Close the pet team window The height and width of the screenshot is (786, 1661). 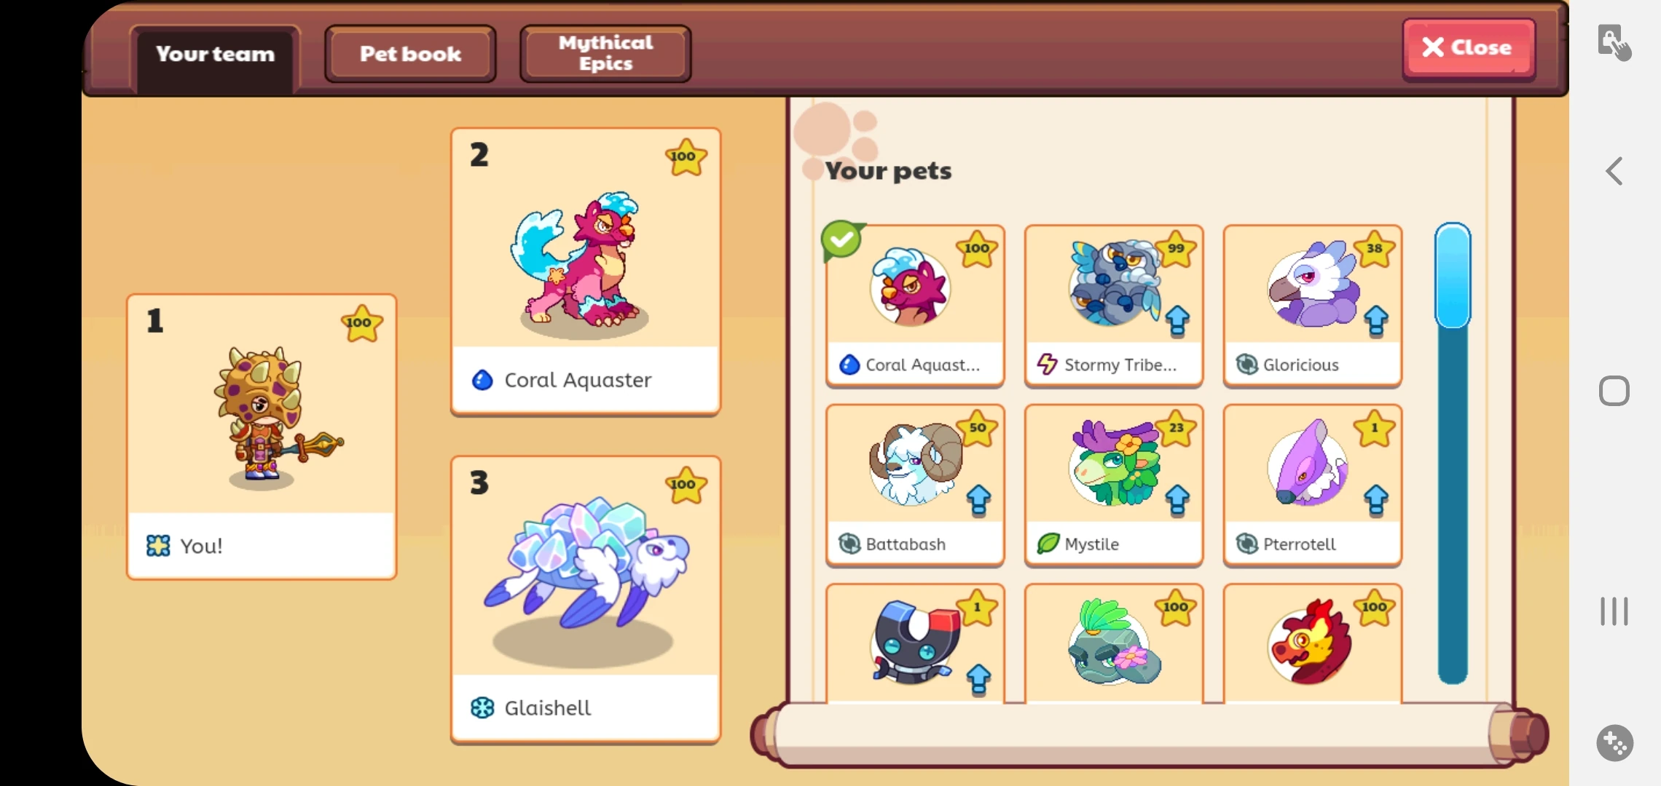pos(1469,48)
